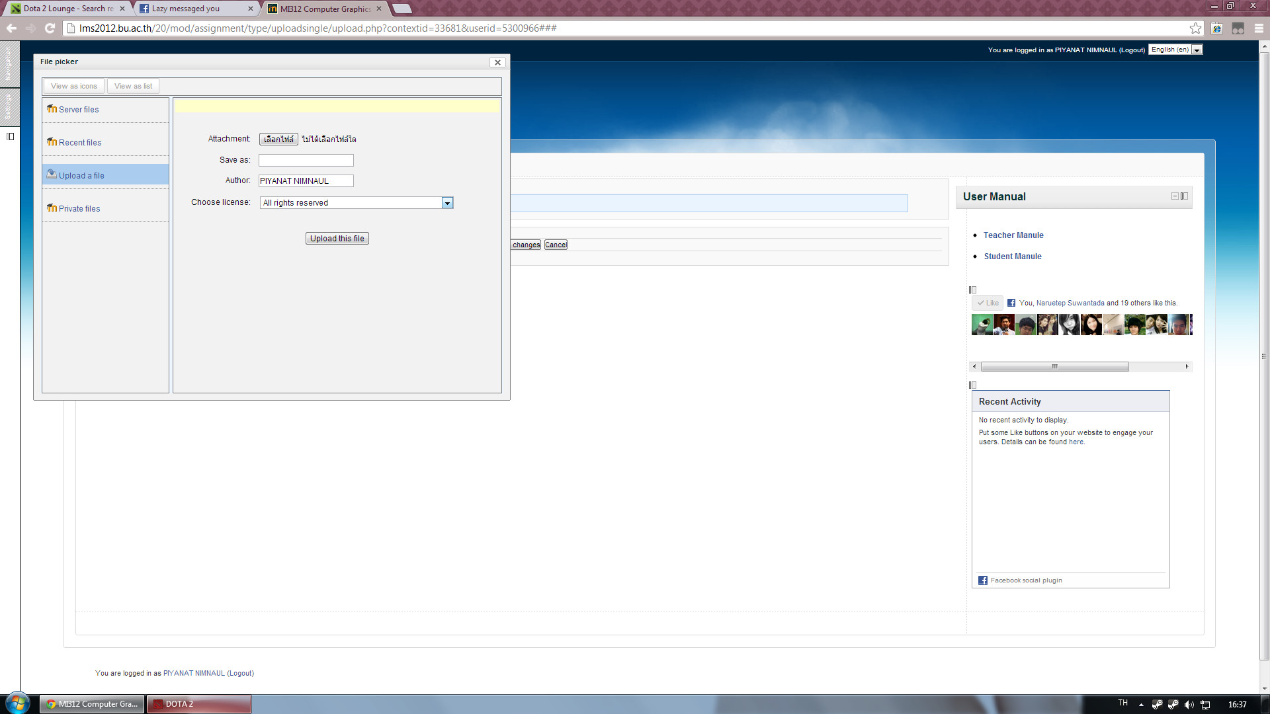The width and height of the screenshot is (1270, 714).
Task: Open Recent files repository
Action: tap(79, 143)
